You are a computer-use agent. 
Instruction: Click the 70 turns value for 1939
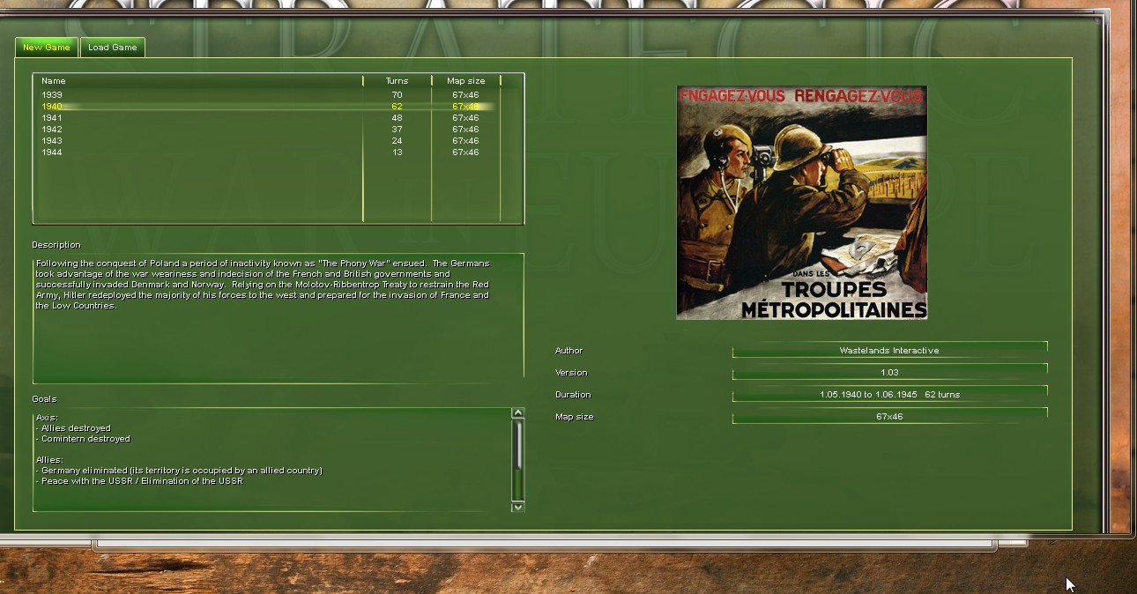click(398, 94)
